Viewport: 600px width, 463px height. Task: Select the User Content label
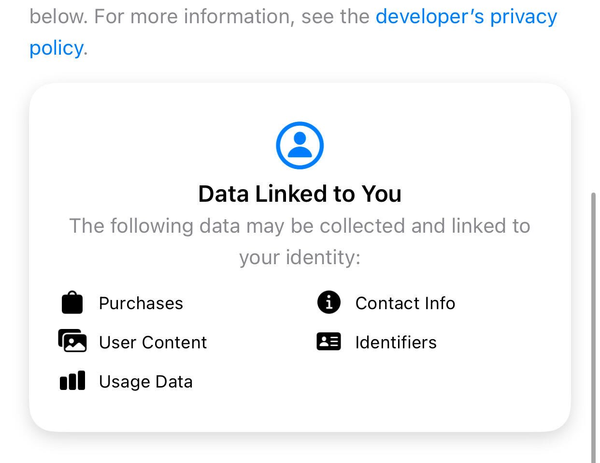(153, 343)
